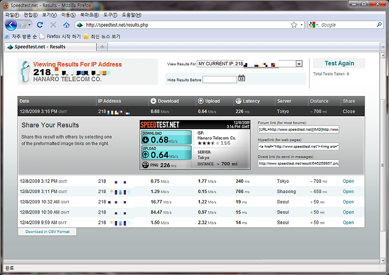Click the Upload arrow icon in header
The width and height of the screenshot is (389, 275).
[x=200, y=101]
